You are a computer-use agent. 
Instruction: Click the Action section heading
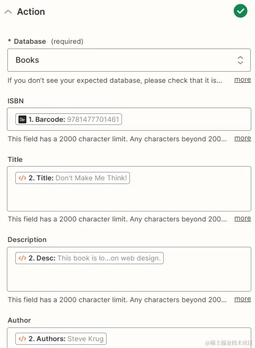click(31, 12)
